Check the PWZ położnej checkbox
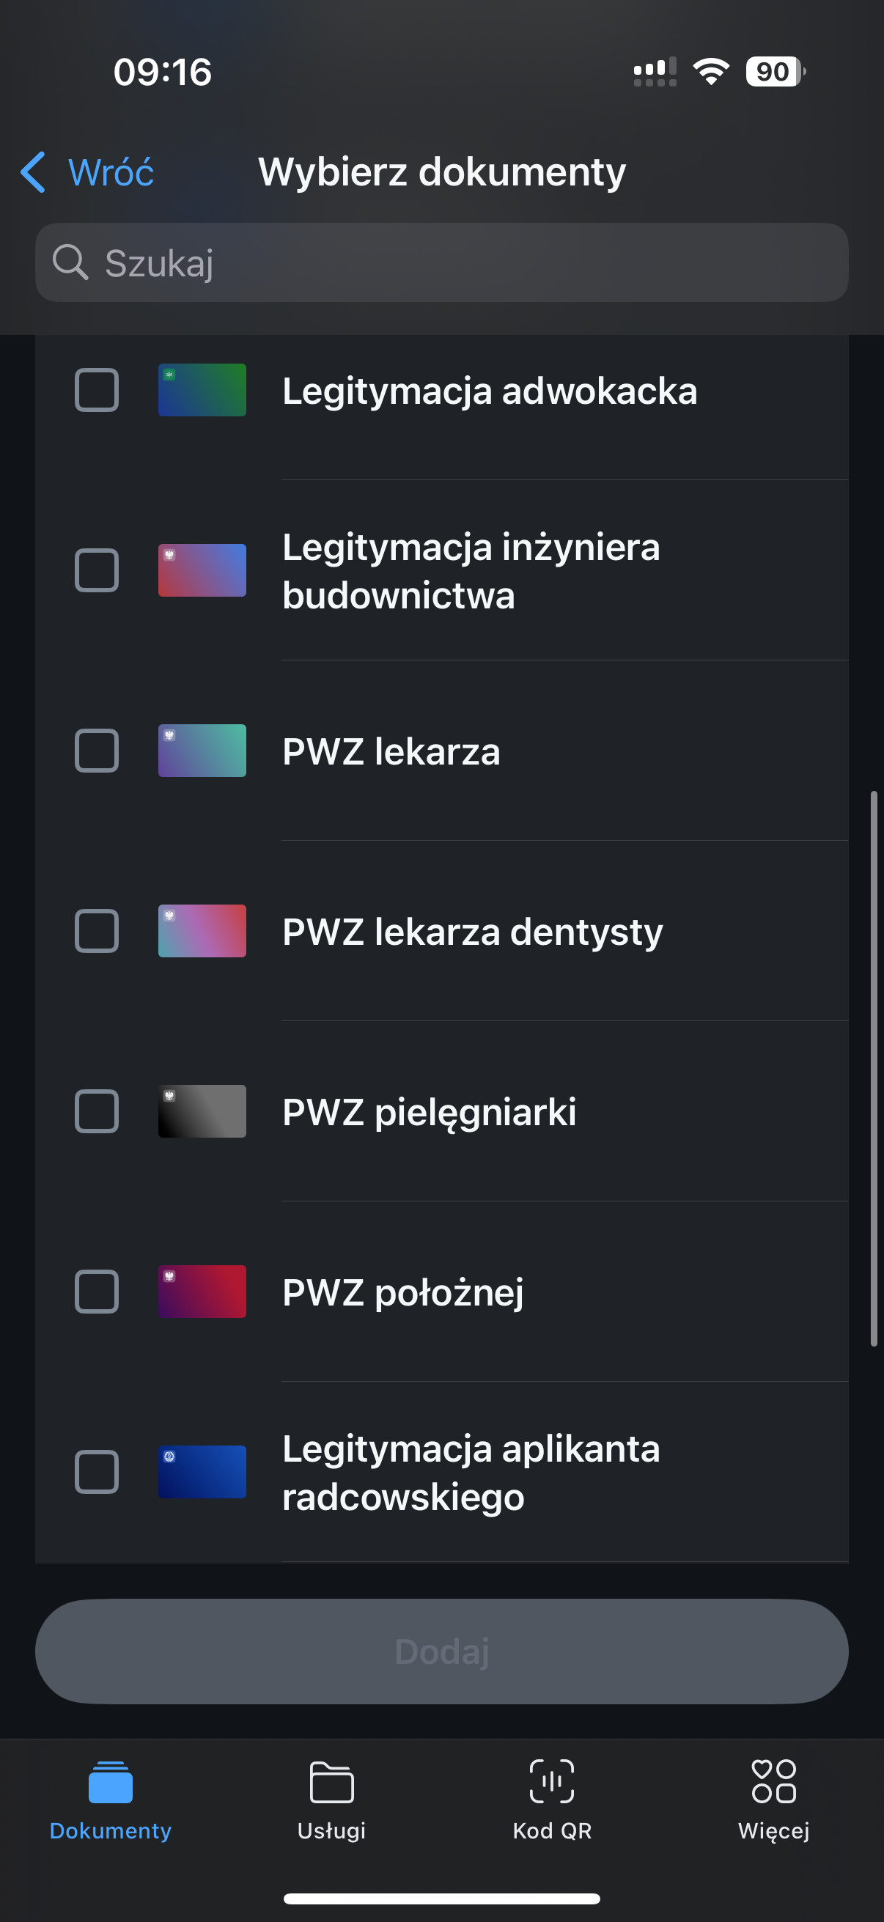 click(x=97, y=1292)
